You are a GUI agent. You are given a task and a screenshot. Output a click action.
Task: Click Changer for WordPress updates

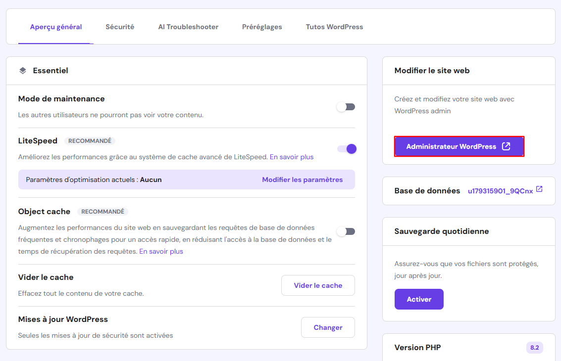coord(328,327)
